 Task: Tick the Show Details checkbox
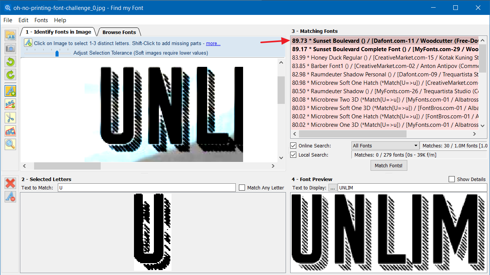[452, 179]
